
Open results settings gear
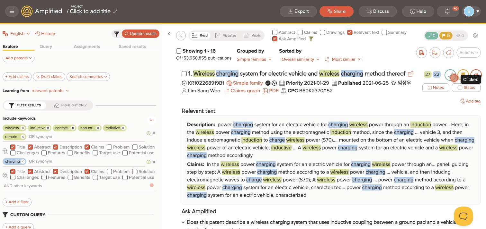(476, 36)
